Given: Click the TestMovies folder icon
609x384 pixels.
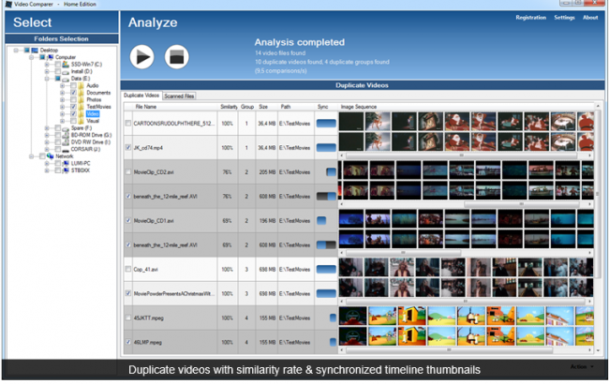Looking at the screenshot, I should point(82,107).
